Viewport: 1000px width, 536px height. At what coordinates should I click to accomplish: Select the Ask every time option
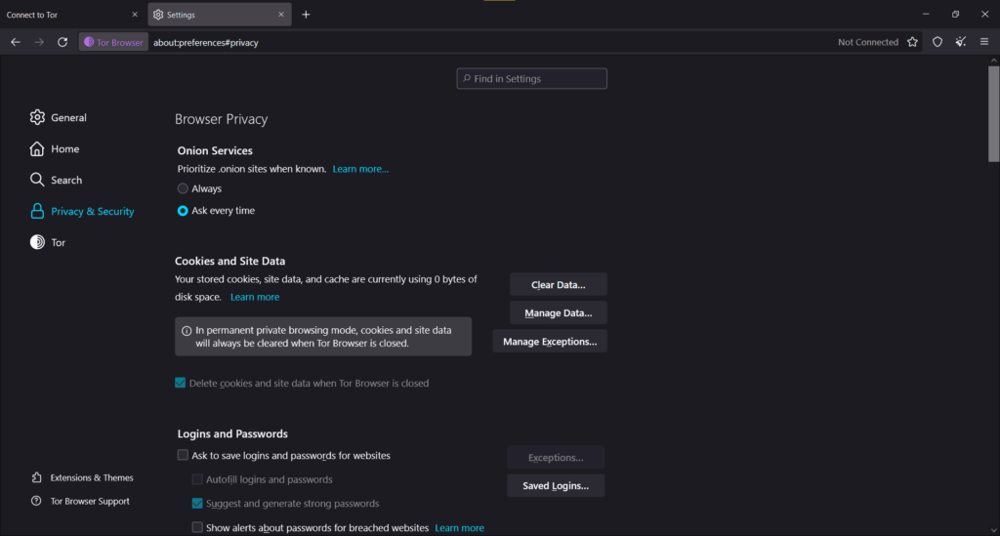[x=183, y=210]
